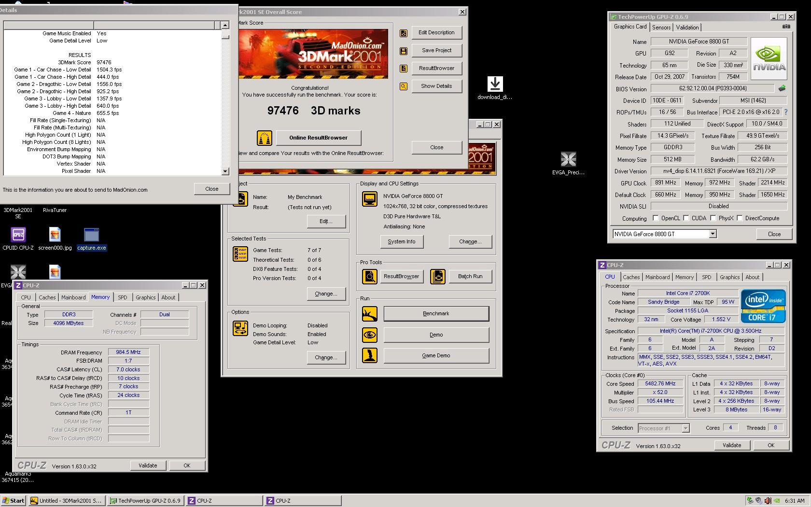811x507 pixels.
Task: Click the NVIDIA logo in GPU-Z
Action: point(769,59)
